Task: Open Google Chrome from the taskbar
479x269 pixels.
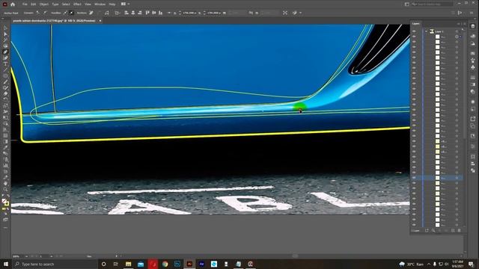Action: pyautogui.click(x=165, y=264)
